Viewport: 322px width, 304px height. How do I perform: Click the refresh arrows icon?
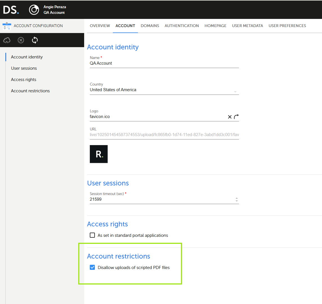(35, 40)
